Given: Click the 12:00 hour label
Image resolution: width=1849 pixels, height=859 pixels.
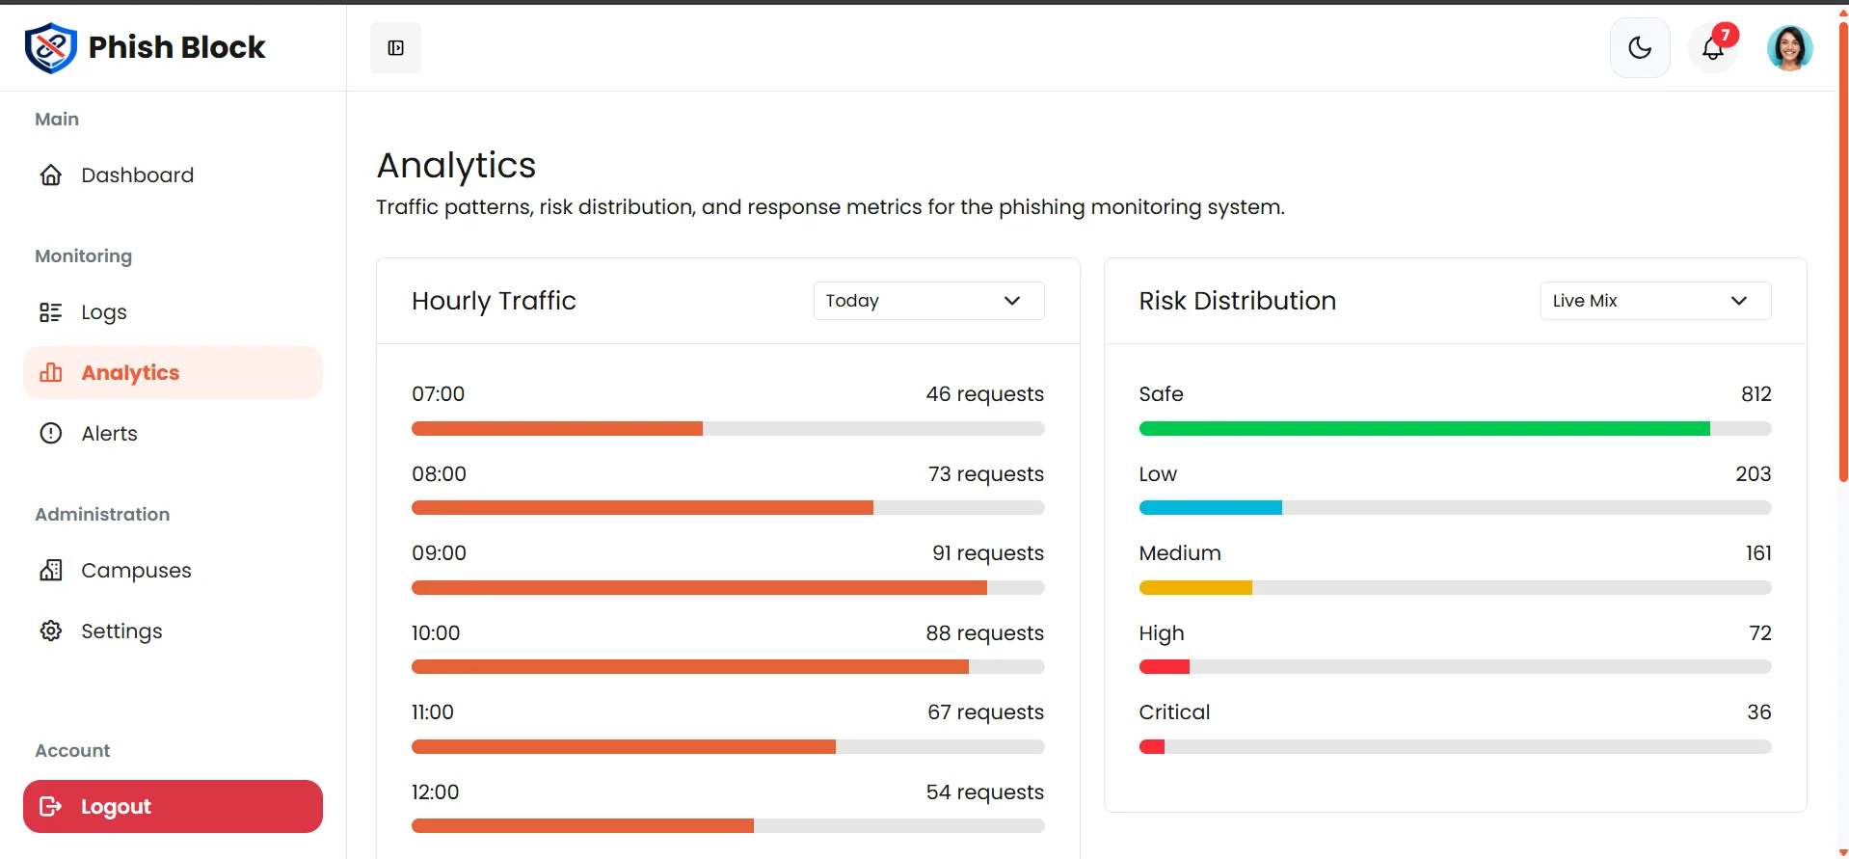Looking at the screenshot, I should 435,792.
